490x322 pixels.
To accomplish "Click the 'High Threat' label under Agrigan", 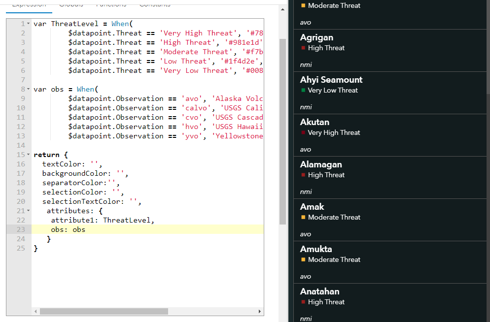I will 326,48.
